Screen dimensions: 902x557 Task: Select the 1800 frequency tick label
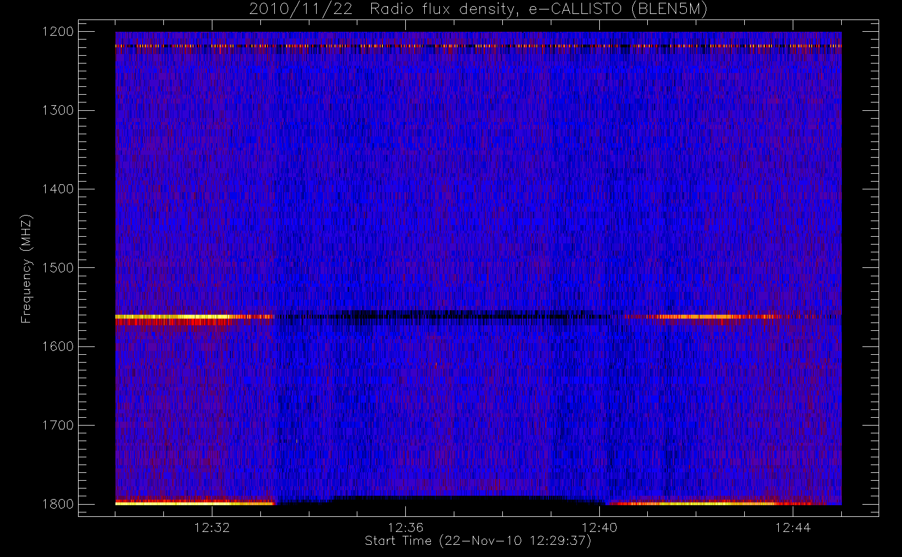pyautogui.click(x=58, y=504)
